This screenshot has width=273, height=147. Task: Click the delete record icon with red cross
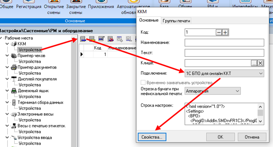(x=111, y=39)
